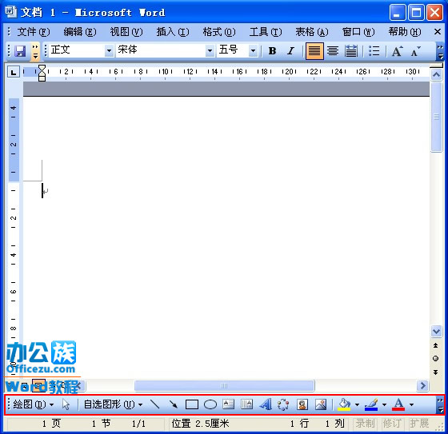Insert picture from file

click(x=321, y=404)
